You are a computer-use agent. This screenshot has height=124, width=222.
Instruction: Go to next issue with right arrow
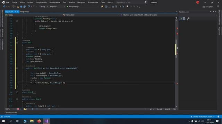click(x=37, y=109)
